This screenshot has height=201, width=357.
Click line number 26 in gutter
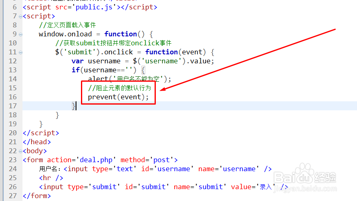click(x=13, y=187)
